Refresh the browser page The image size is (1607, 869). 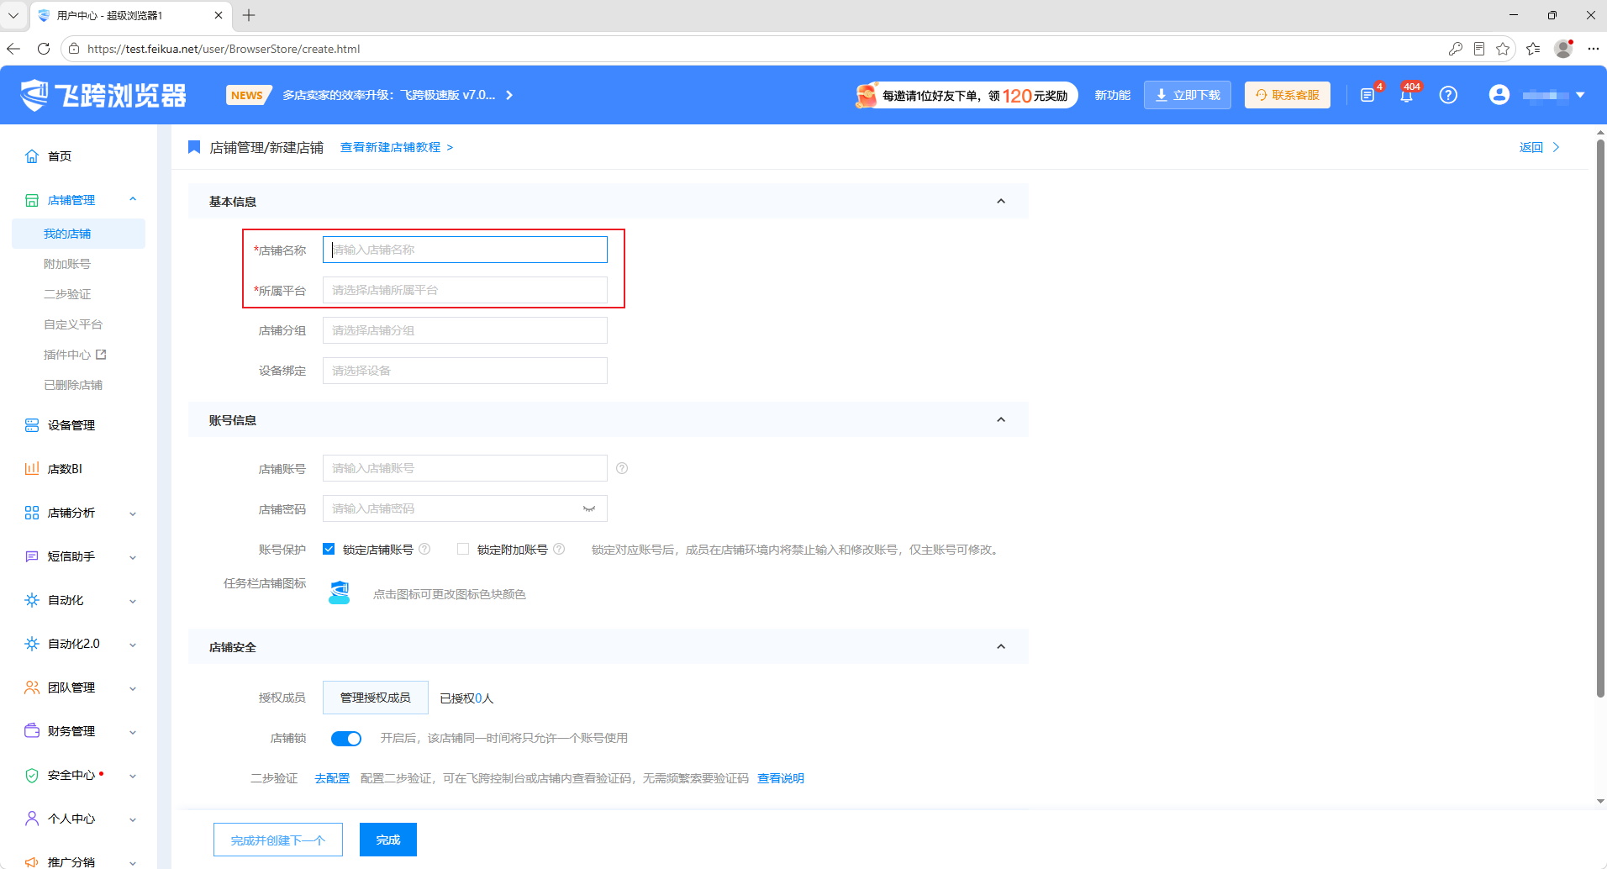(x=44, y=49)
